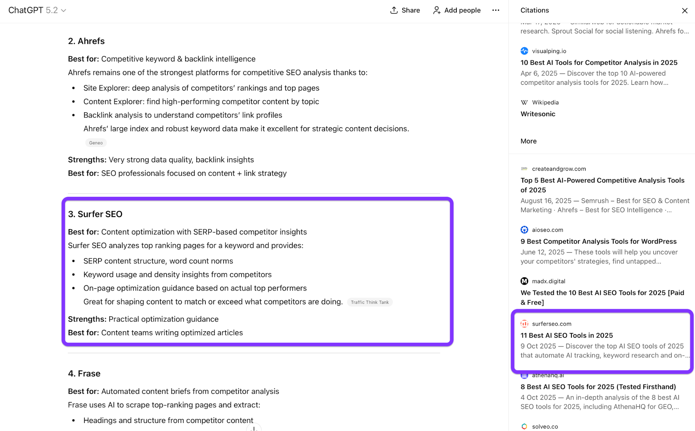Click the visualping.io favicon
The image size is (695, 431).
[x=524, y=51]
